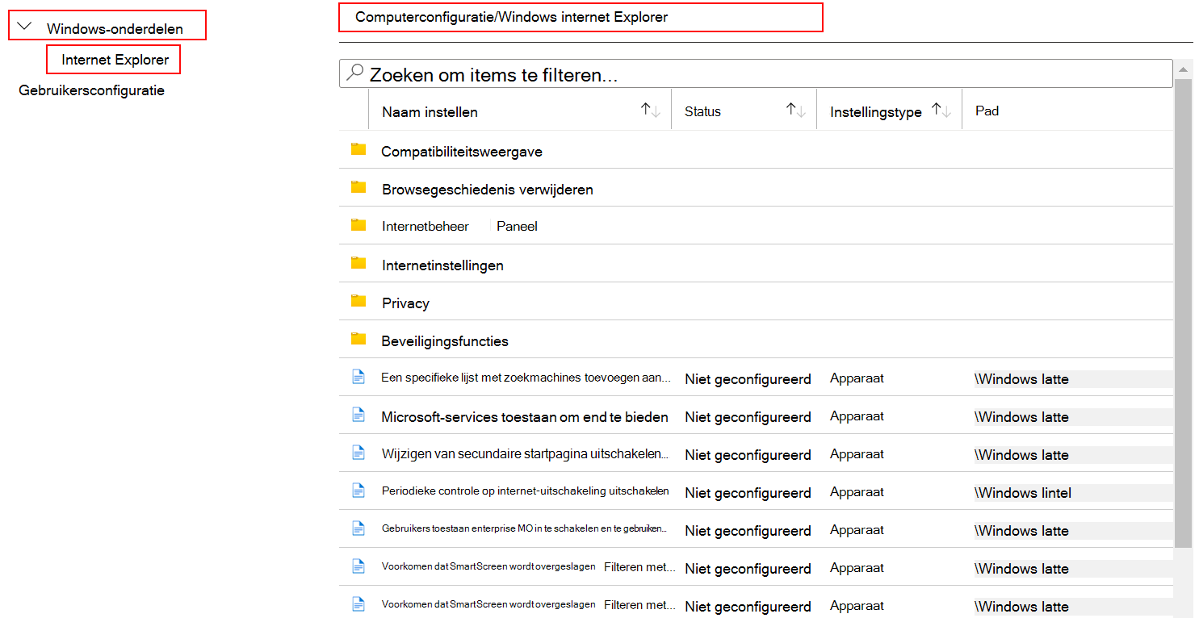Image resolution: width=1199 pixels, height=618 pixels.
Task: Click Apparaat type in Periodieke controle row
Action: click(x=857, y=492)
